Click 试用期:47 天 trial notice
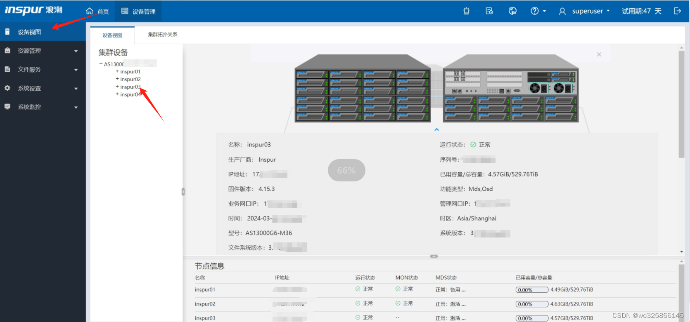The height and width of the screenshot is (322, 690). (642, 11)
